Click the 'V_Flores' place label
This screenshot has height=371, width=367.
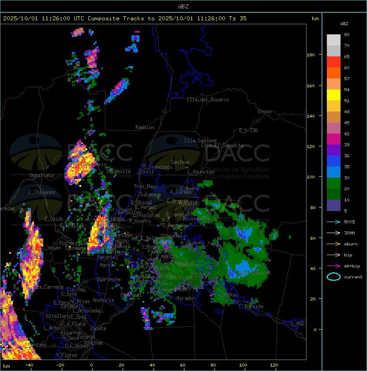point(67,355)
